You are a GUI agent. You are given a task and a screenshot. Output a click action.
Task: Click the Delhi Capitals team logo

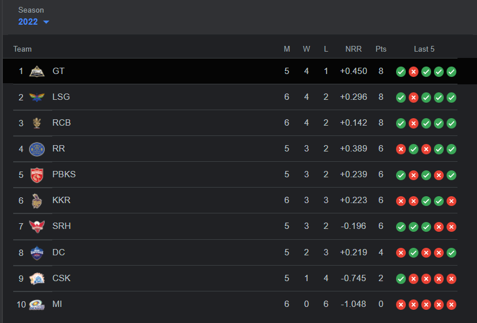37,252
